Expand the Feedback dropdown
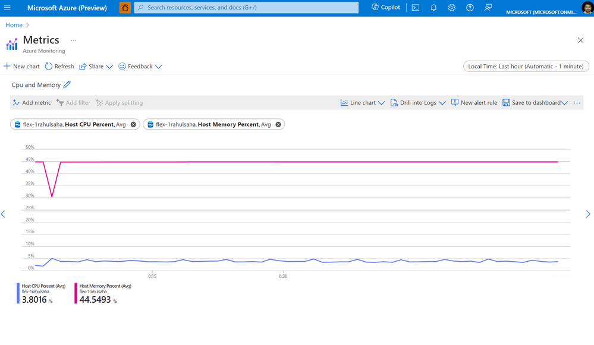Viewport: 594px width, 345px height. coord(140,67)
